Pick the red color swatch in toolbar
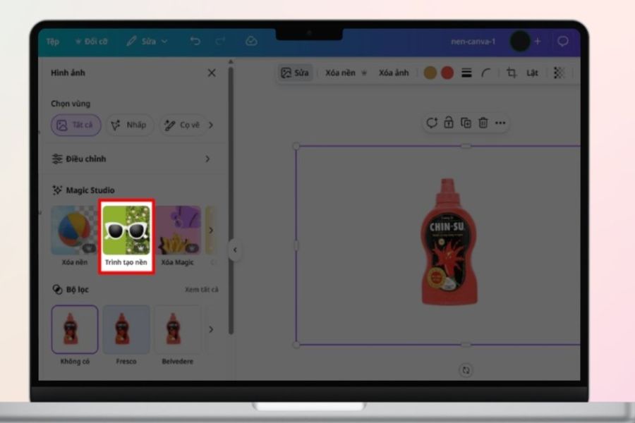The height and width of the screenshot is (423, 635). pos(447,73)
